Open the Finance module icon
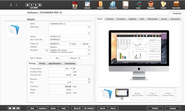 coord(164,5)
